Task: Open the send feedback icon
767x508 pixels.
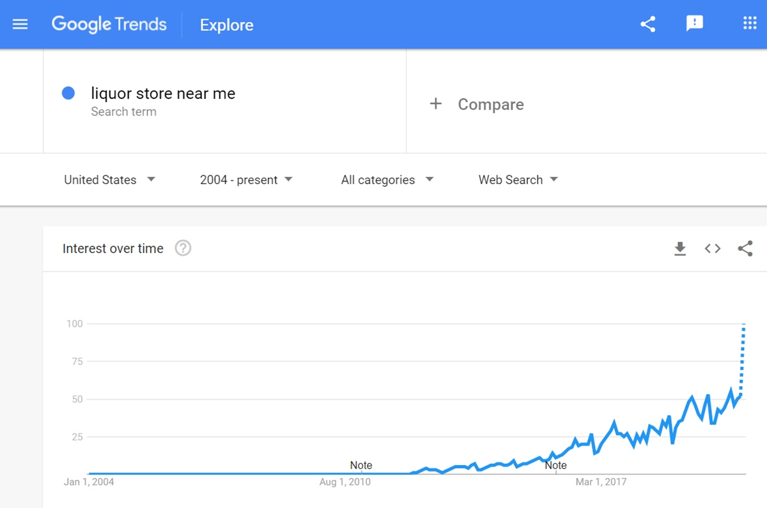Action: tap(695, 24)
